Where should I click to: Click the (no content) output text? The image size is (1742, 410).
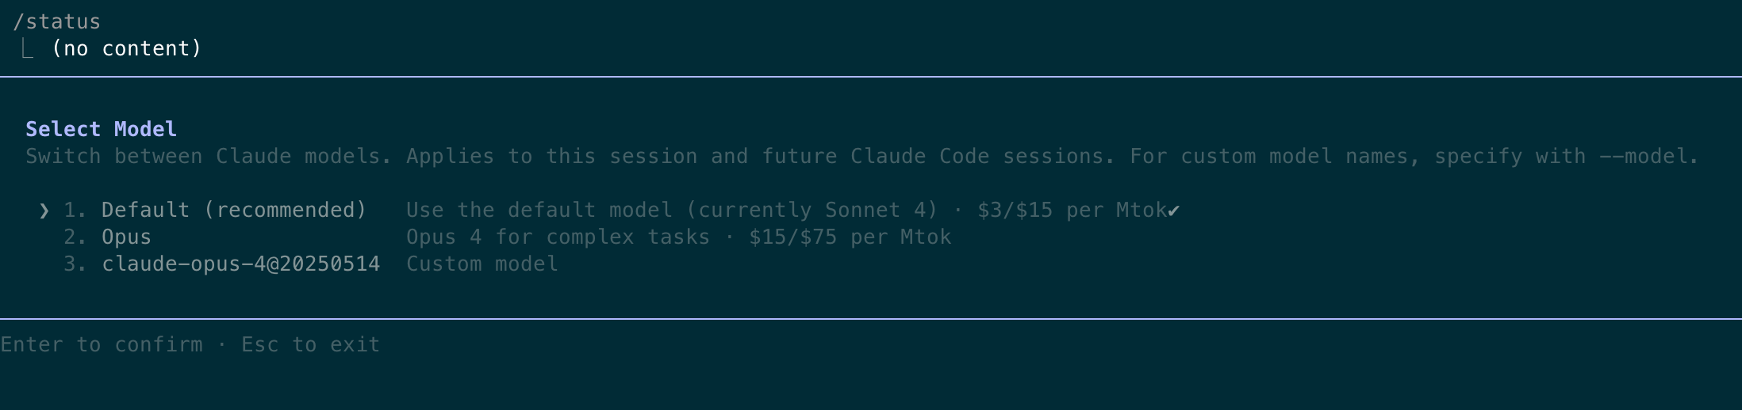[127, 49]
